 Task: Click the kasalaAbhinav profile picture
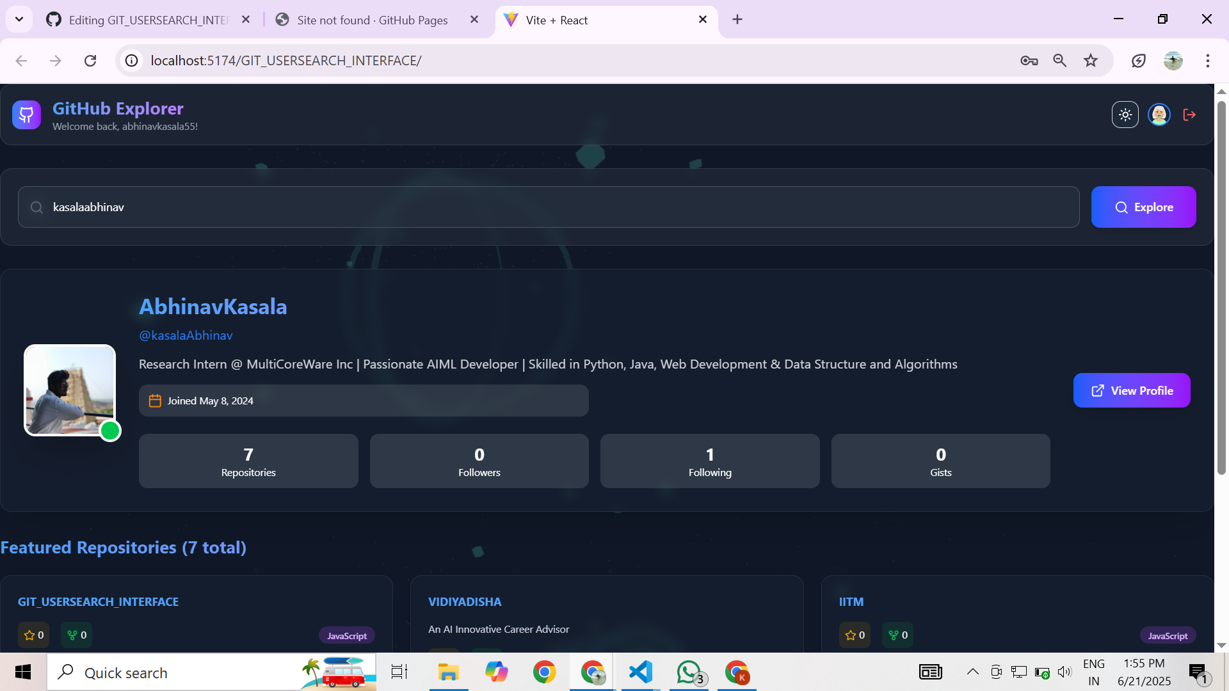70,390
